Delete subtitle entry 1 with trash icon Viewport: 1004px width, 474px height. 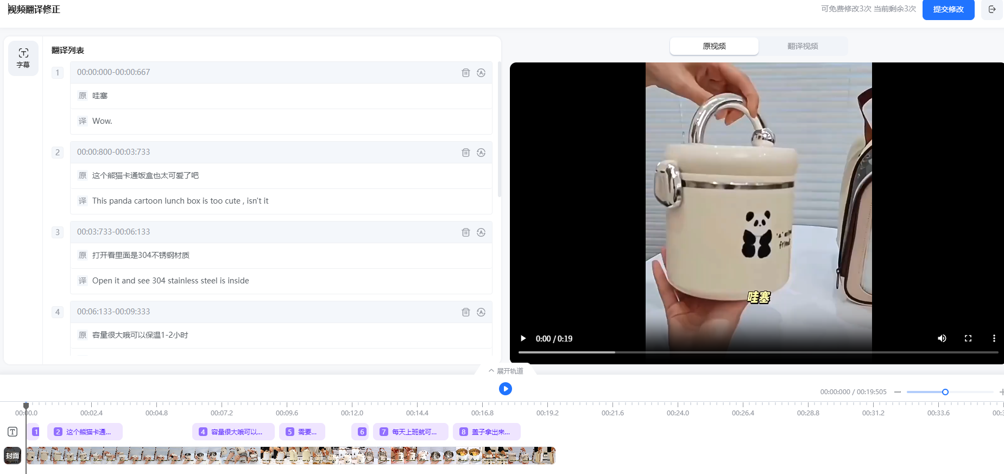click(465, 73)
